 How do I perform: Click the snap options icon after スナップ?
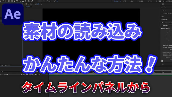pos(55,1)
